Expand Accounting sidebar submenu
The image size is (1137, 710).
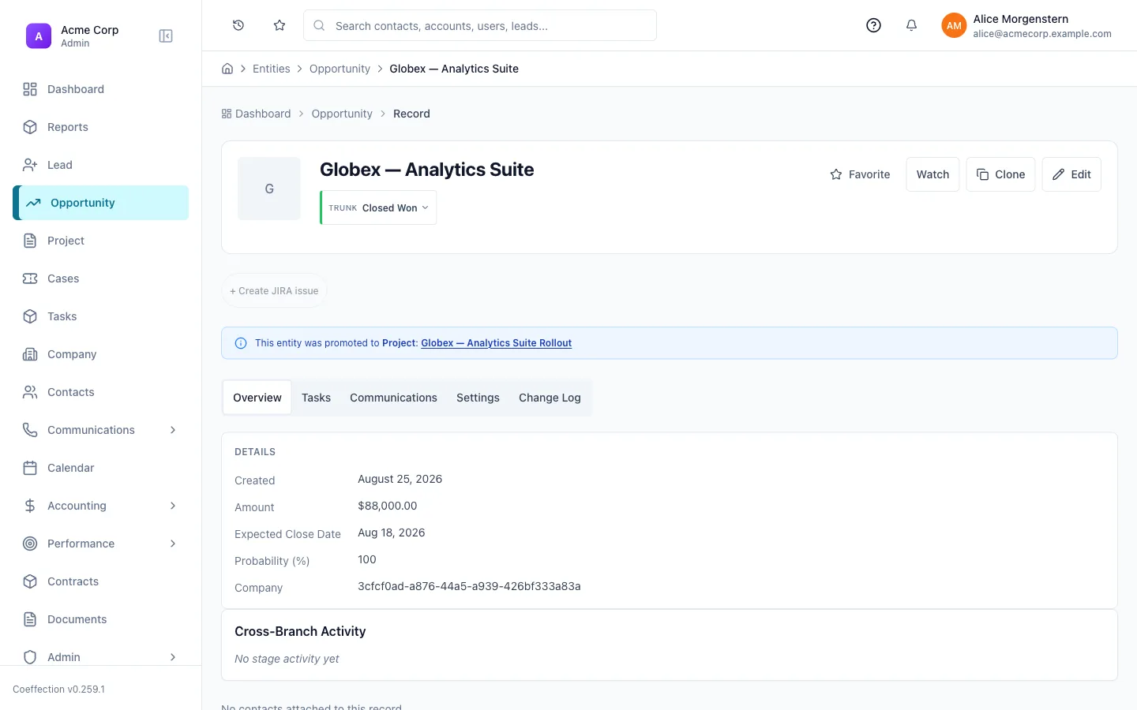click(101, 506)
